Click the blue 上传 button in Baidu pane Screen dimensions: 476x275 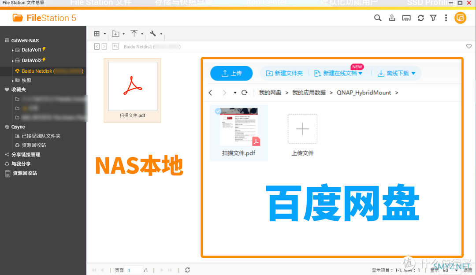[231, 73]
